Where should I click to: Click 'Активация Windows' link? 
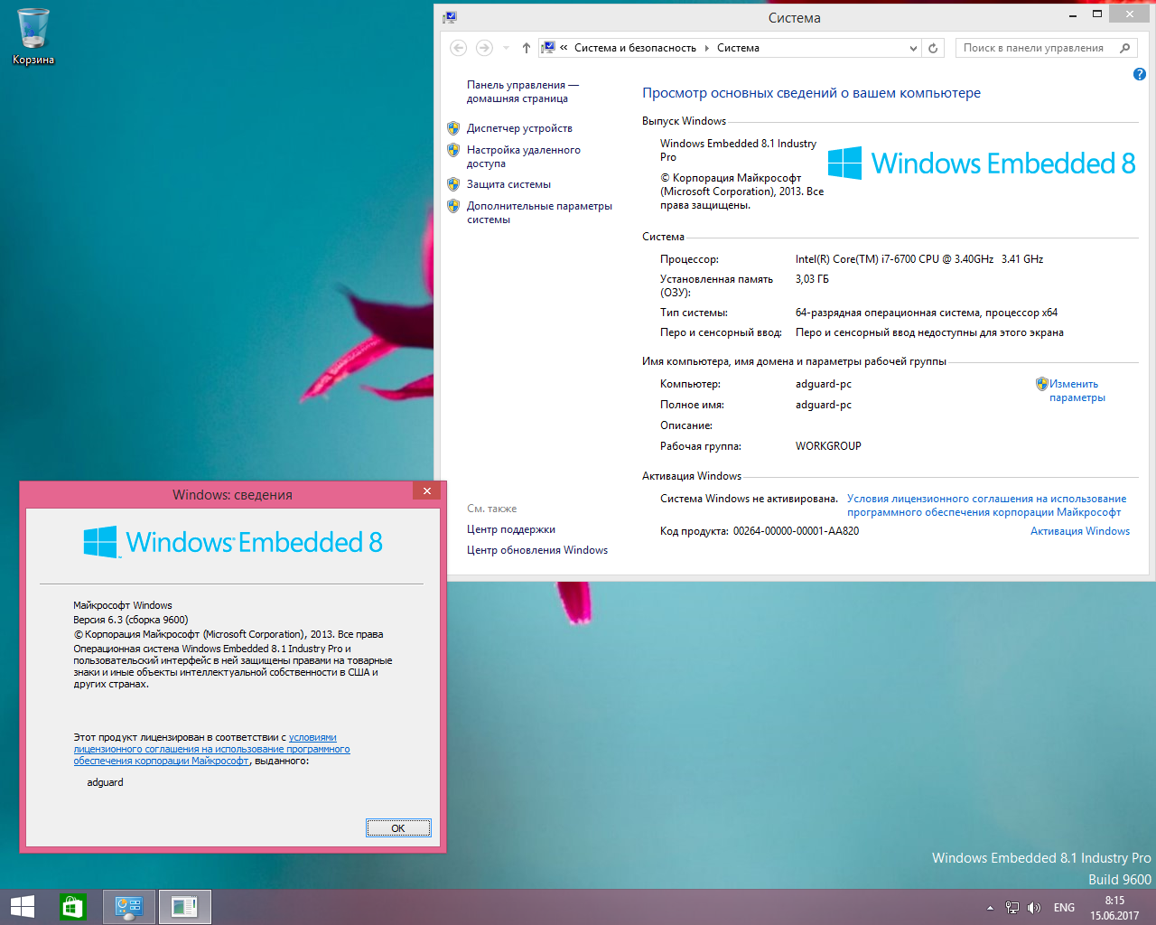1080,531
